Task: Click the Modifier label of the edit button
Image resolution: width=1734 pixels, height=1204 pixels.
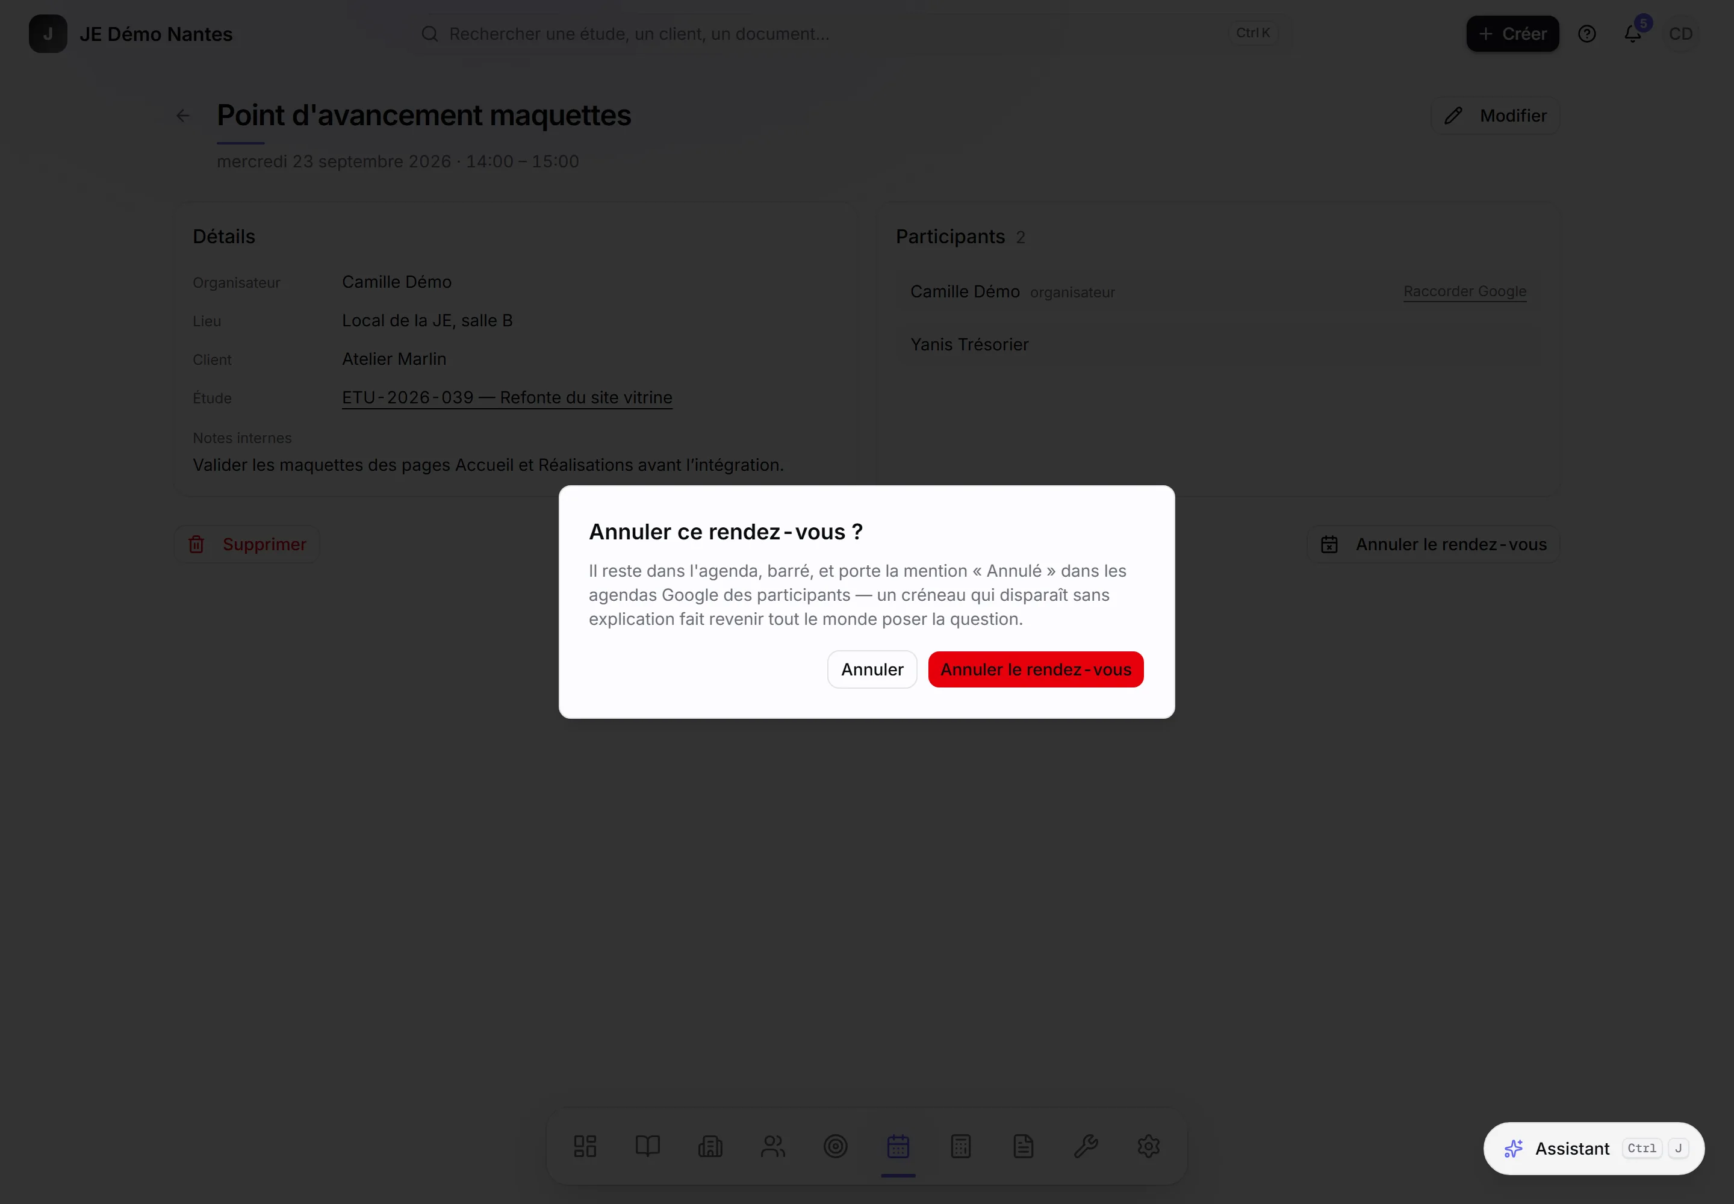Action: click(1513, 116)
